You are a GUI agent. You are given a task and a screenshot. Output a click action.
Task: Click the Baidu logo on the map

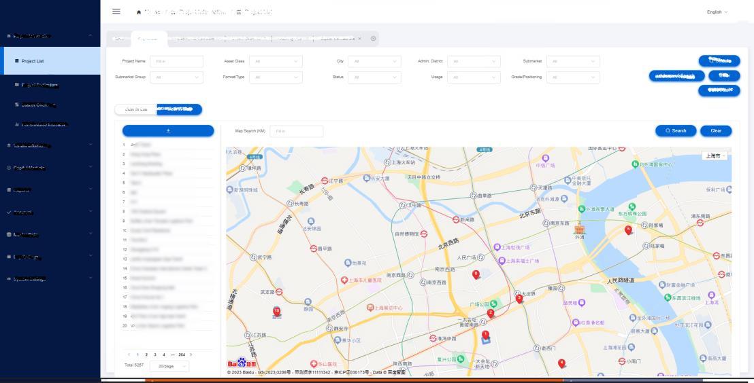(x=242, y=363)
